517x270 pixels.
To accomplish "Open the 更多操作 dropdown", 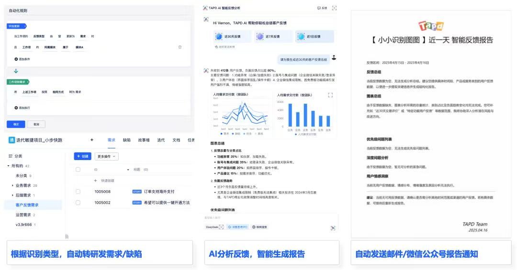I will pyautogui.click(x=106, y=156).
